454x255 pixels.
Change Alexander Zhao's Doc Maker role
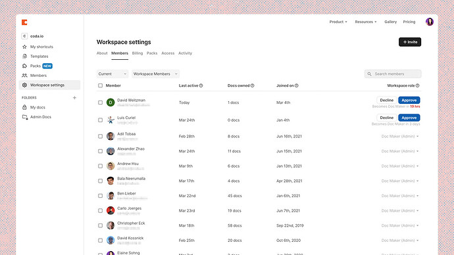point(400,151)
